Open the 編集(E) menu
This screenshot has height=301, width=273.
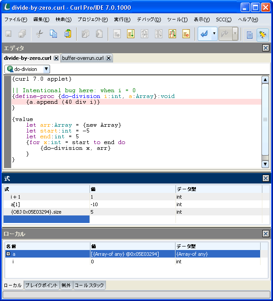(x=41, y=20)
